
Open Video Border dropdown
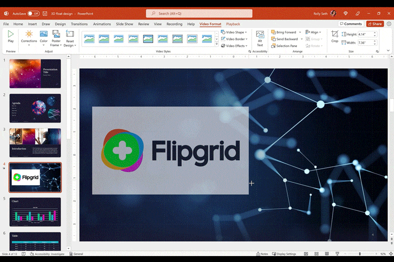point(234,39)
